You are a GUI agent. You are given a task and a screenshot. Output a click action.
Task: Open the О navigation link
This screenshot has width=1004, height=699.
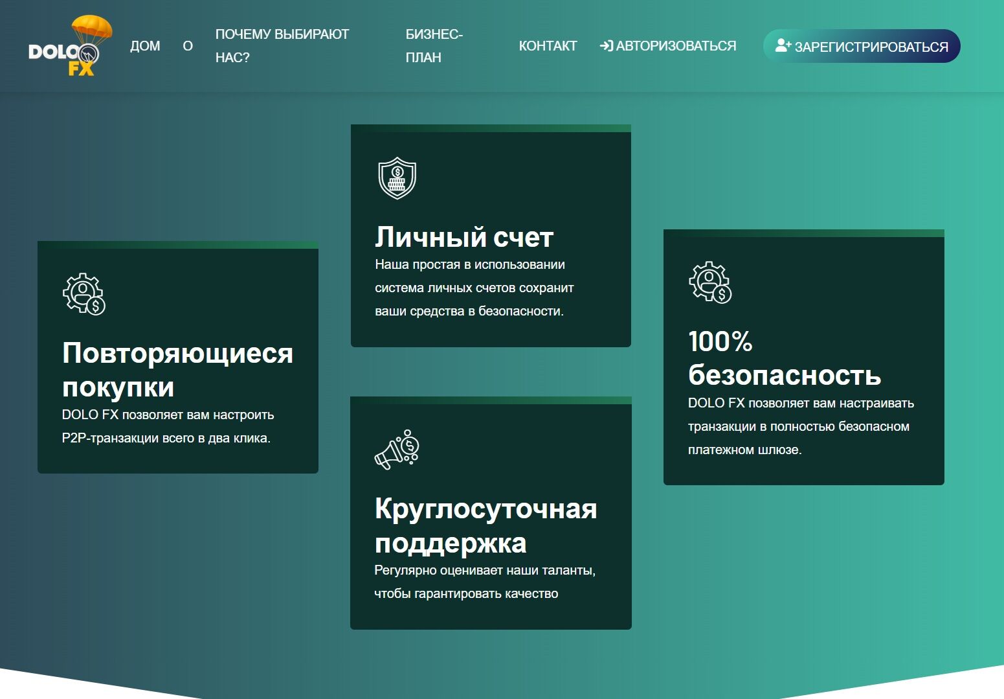pos(188,45)
